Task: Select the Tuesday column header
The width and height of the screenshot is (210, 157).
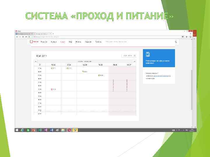Action: point(69,65)
